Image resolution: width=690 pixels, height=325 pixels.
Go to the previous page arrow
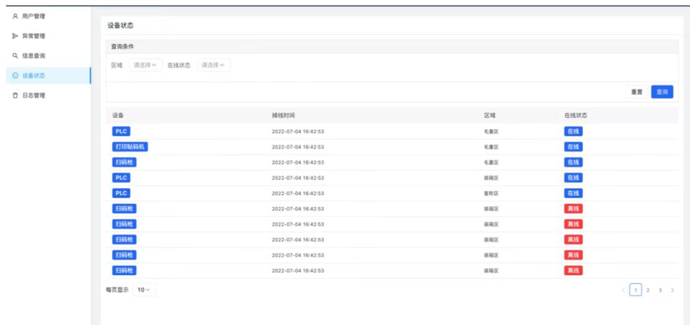(624, 290)
